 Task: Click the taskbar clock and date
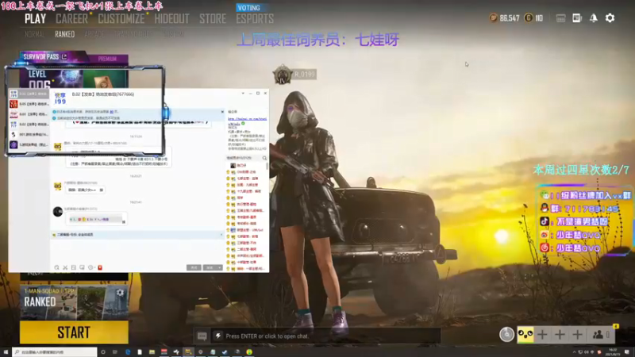[613, 352]
